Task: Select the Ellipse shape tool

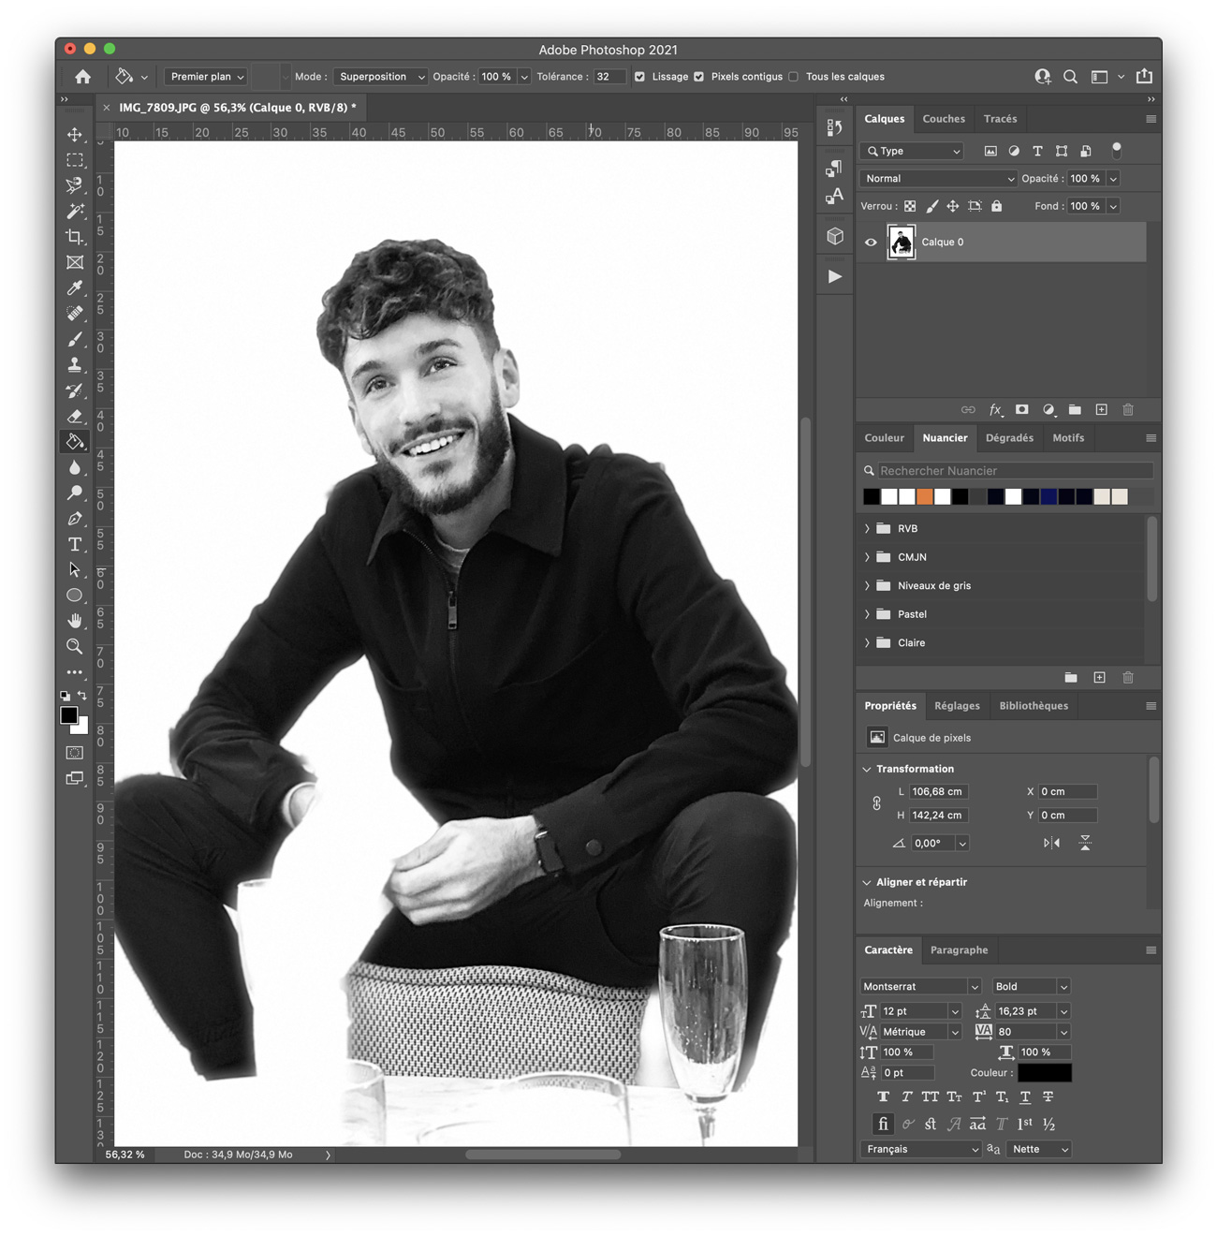Action: pos(75,596)
